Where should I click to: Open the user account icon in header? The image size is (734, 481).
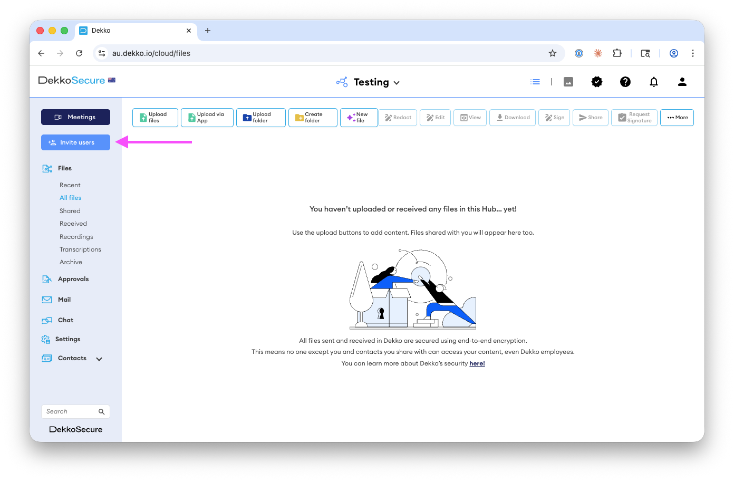click(x=682, y=82)
